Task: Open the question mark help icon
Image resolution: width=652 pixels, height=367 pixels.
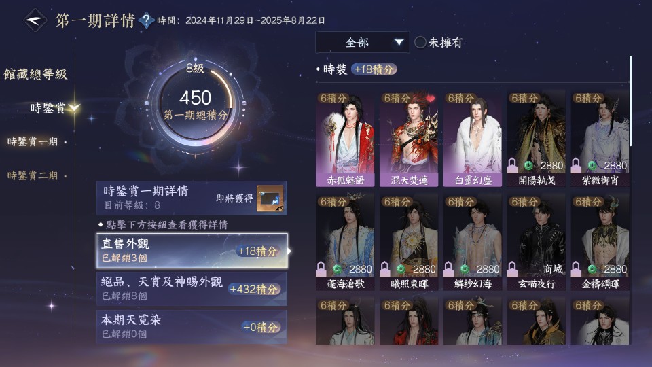Action: pyautogui.click(x=146, y=20)
